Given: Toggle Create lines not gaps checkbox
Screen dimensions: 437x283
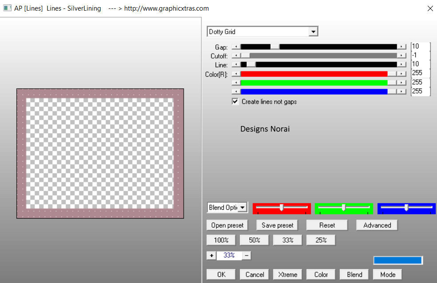Looking at the screenshot, I should [x=235, y=102].
